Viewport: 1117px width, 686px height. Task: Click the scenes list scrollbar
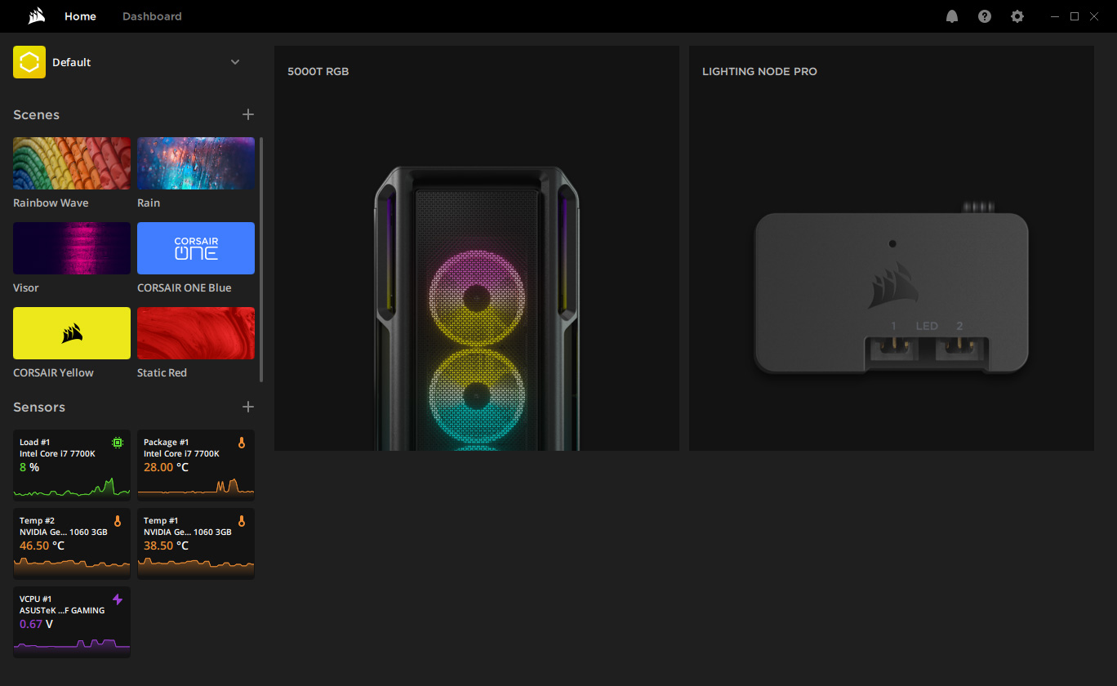[x=261, y=260]
